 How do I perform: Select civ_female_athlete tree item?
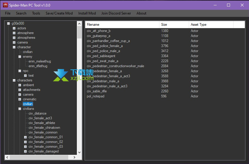[42, 123]
